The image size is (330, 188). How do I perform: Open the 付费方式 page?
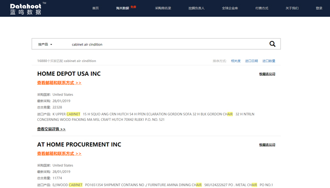click(x=262, y=8)
